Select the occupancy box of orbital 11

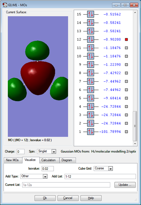point(90,48)
